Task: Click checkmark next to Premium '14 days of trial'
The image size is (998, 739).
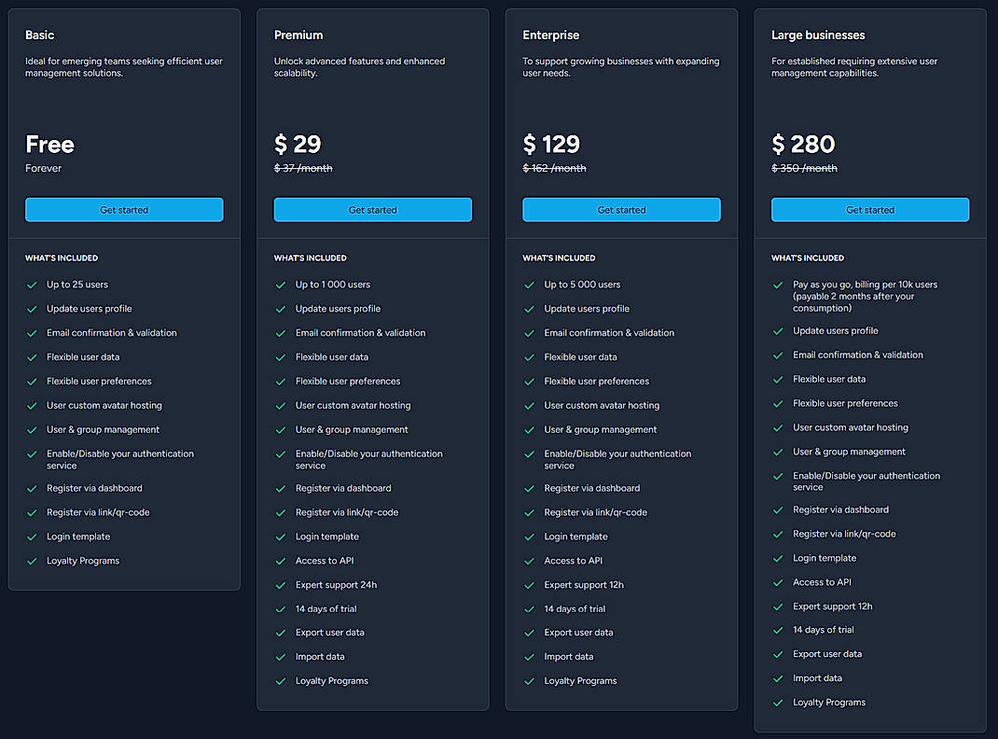Action: coord(280,610)
